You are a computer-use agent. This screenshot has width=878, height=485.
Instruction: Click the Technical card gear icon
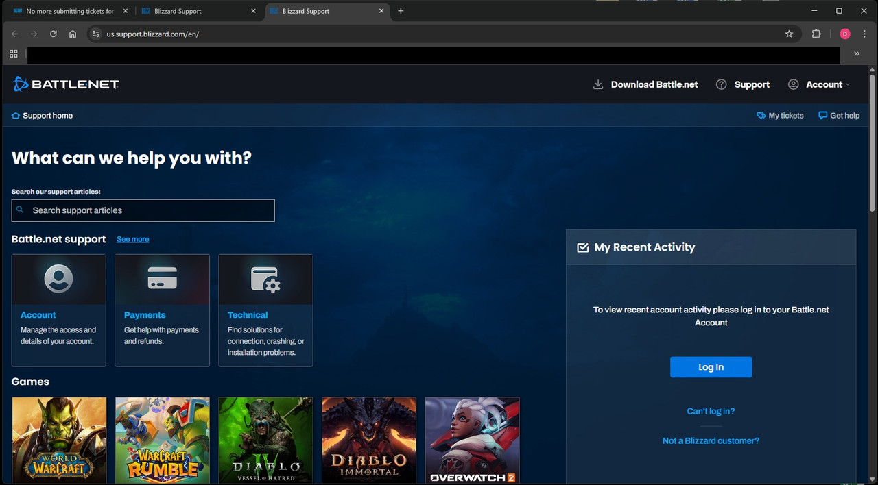[265, 279]
